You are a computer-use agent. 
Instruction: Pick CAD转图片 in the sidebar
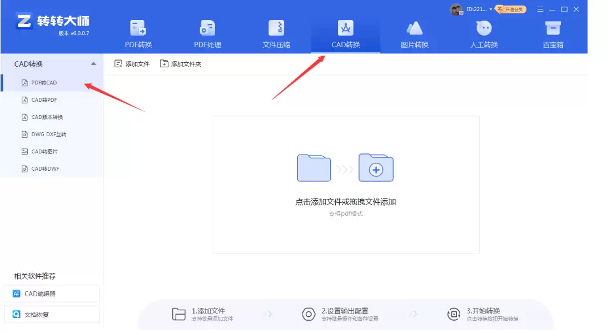[44, 152]
